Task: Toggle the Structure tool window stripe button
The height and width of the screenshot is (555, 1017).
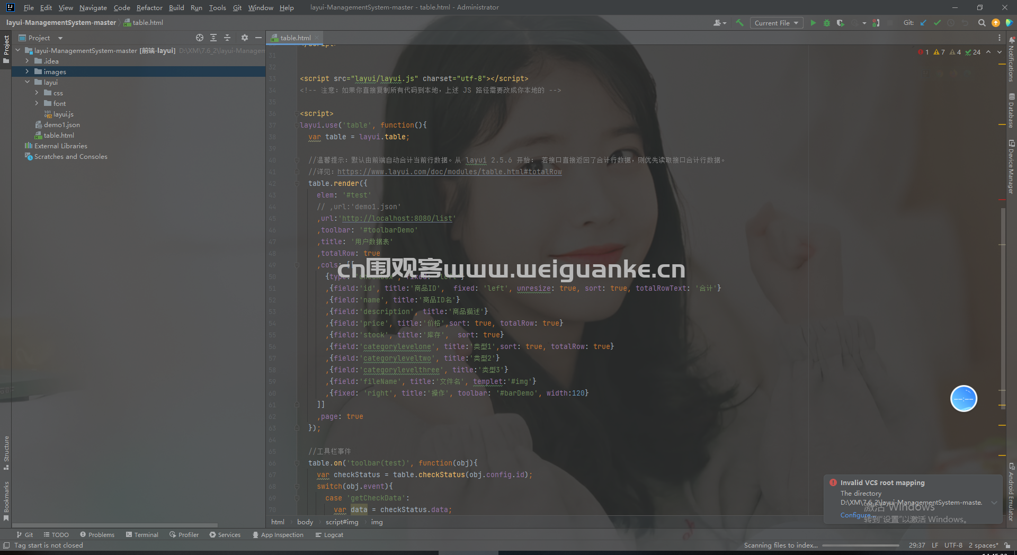Action: (x=6, y=453)
